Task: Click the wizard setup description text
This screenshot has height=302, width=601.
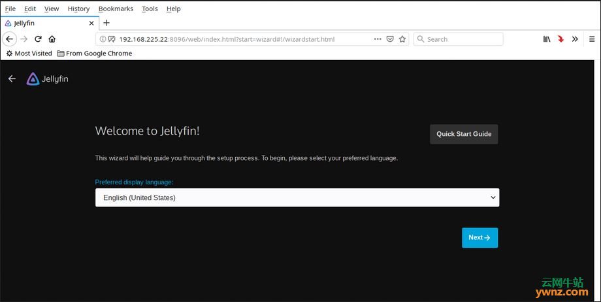Action: 246,158
